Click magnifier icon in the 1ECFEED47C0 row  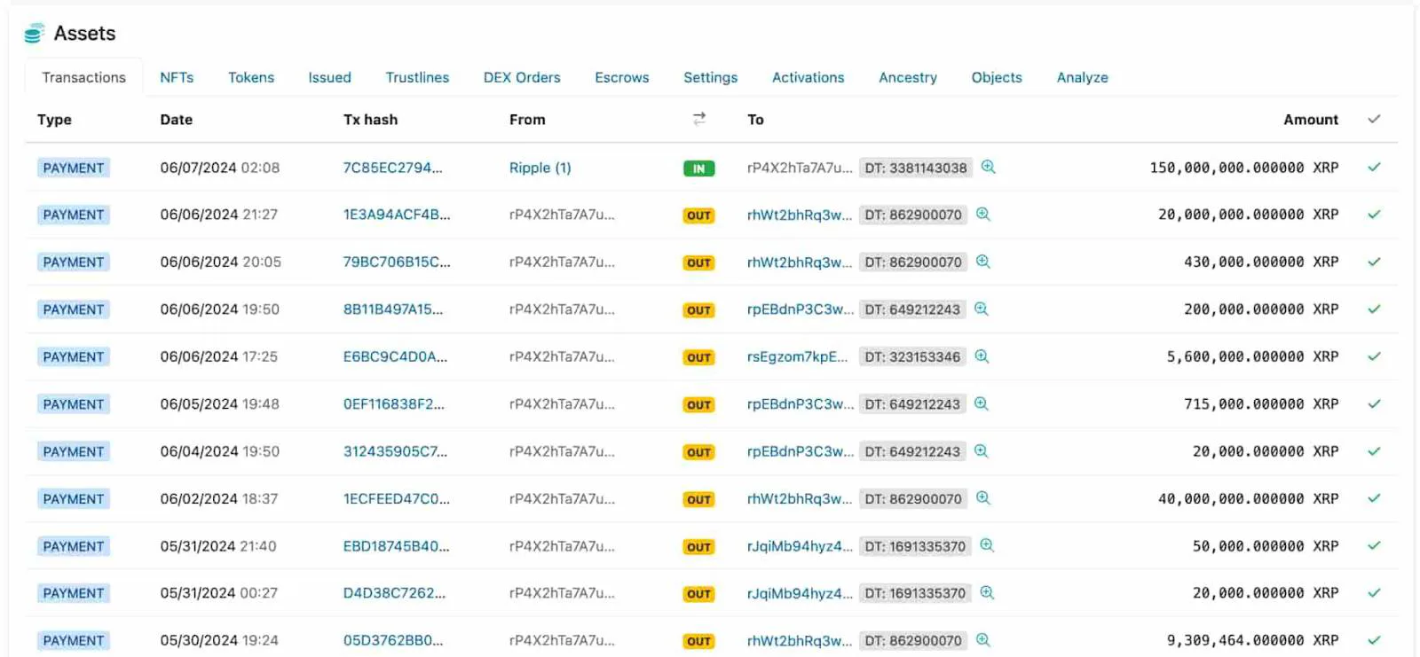coord(982,498)
